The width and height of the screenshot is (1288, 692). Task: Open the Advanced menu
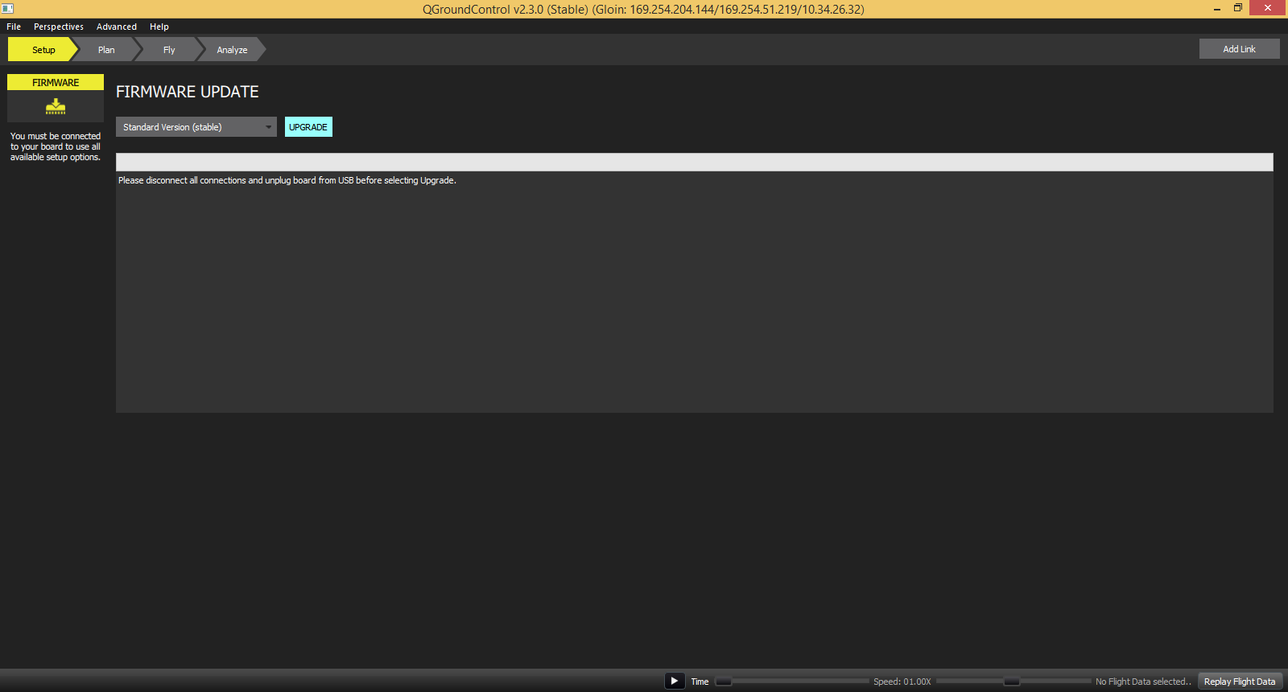(117, 27)
